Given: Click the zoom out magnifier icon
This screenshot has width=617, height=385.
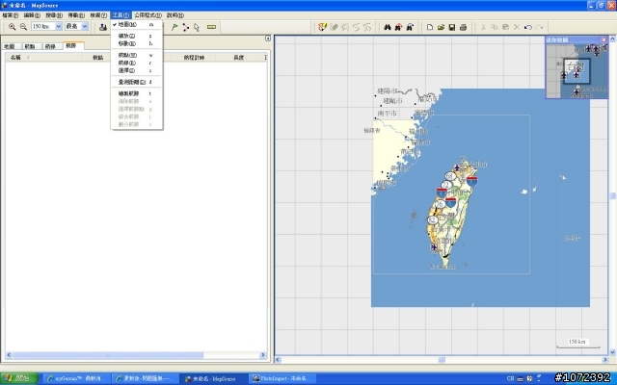Looking at the screenshot, I should (x=23, y=27).
